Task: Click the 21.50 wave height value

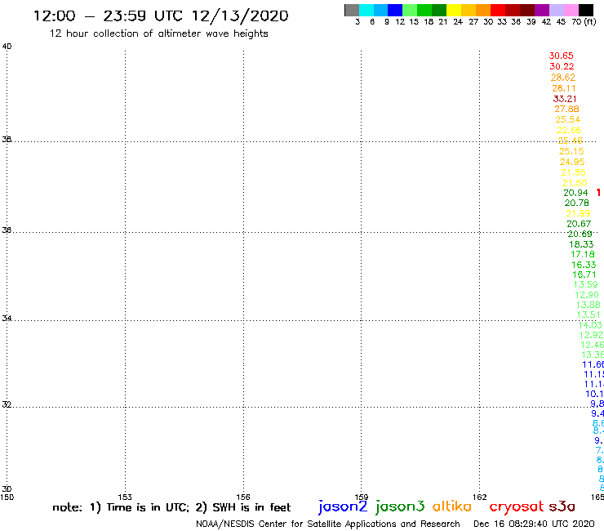Action: [x=575, y=183]
